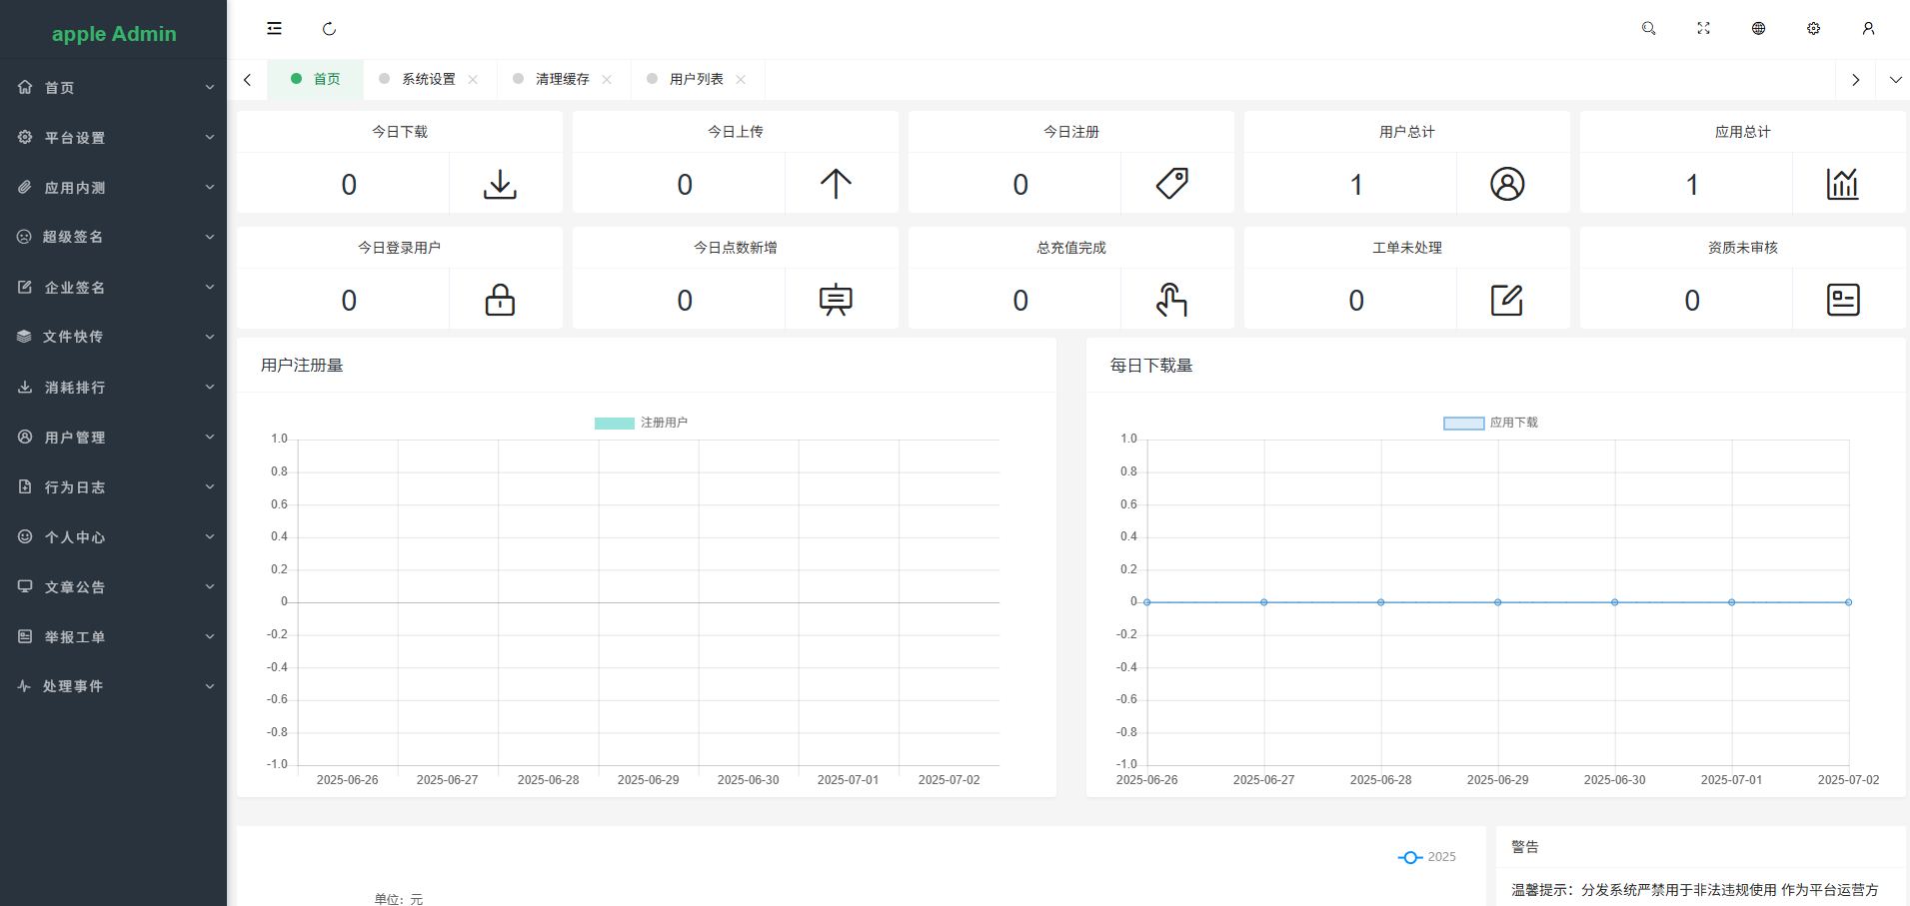Screen dimensions: 1910x906
Task: Open the search magnifier icon
Action: coord(1648,29)
